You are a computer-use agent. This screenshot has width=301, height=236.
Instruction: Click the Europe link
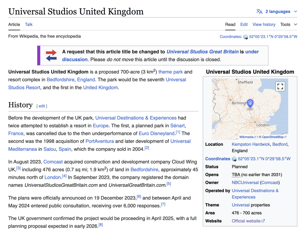[101, 126]
